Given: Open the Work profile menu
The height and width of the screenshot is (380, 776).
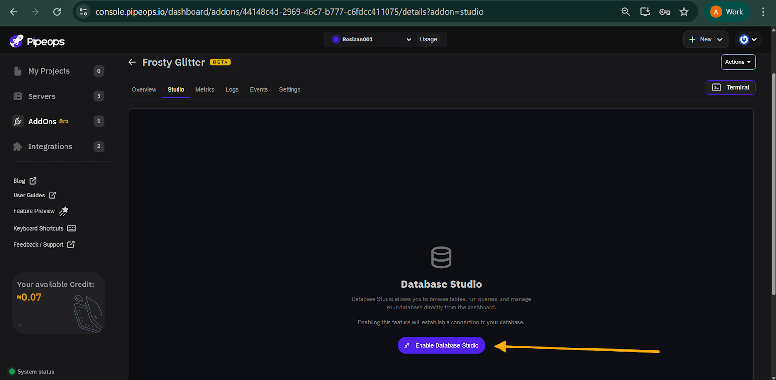Looking at the screenshot, I should pyautogui.click(x=727, y=12).
